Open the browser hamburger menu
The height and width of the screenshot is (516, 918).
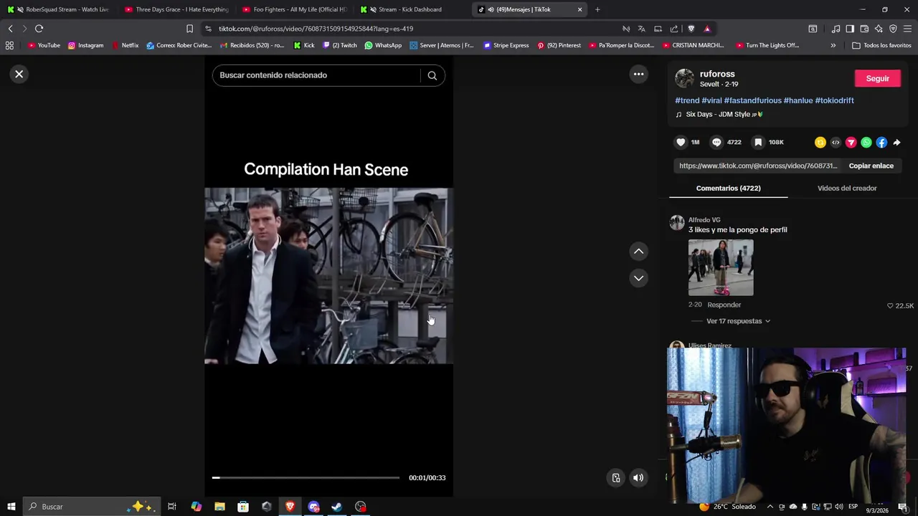tap(907, 29)
